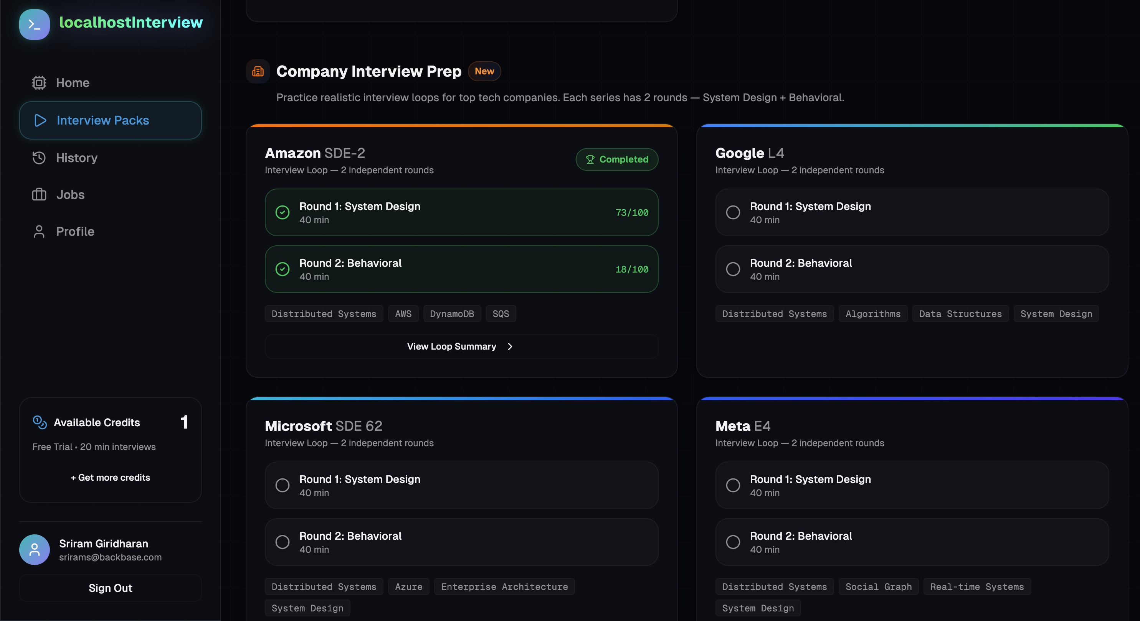Open the Interview Packs sidebar menu item
The width and height of the screenshot is (1140, 621).
coord(110,120)
